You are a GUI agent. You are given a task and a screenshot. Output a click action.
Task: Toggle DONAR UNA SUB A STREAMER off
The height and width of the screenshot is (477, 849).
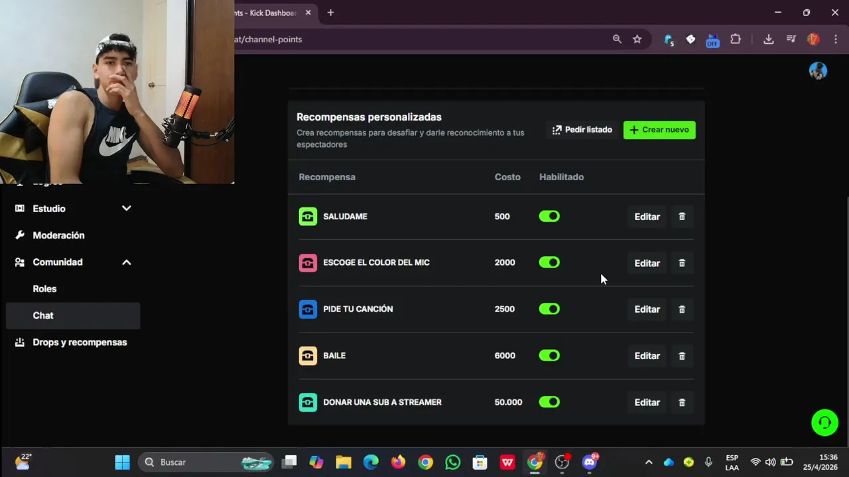click(x=549, y=401)
